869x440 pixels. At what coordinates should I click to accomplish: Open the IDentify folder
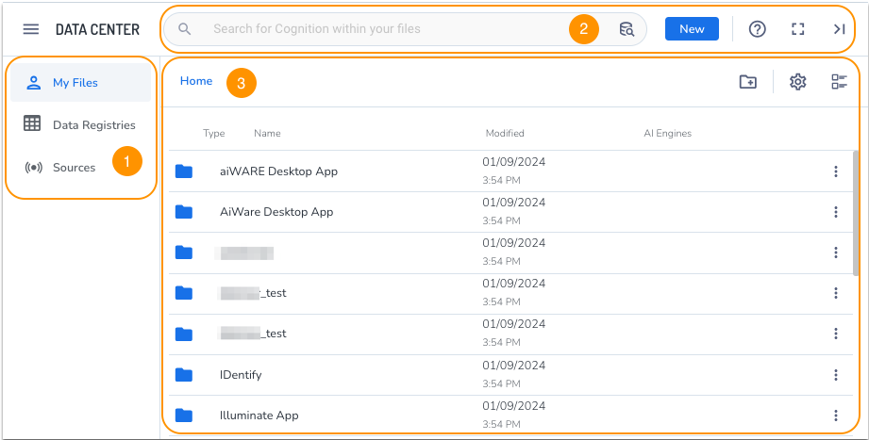point(241,375)
